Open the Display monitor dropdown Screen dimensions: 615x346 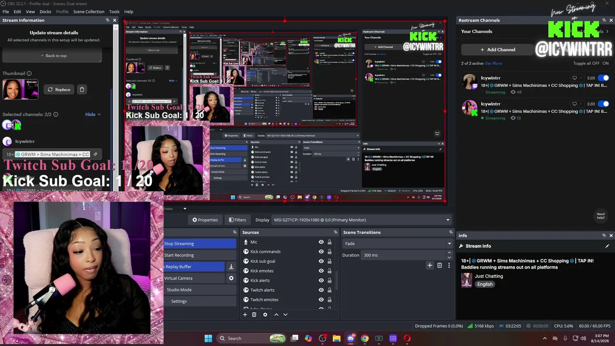pos(362,220)
